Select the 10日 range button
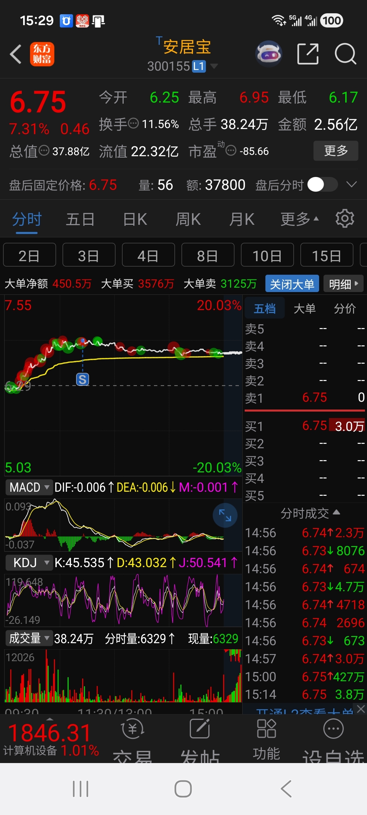Image resolution: width=367 pixels, height=815 pixels. 267,255
